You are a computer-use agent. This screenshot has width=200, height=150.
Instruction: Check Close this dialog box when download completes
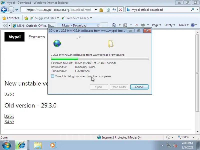(52, 76)
